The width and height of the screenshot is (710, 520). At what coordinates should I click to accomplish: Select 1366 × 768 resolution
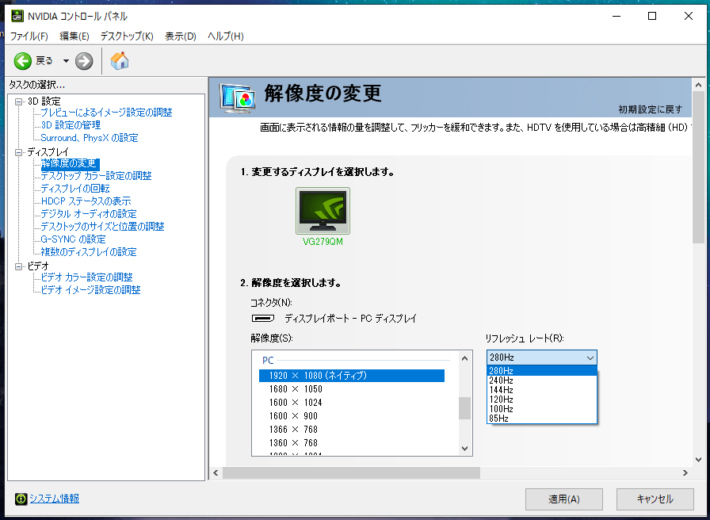point(351,430)
